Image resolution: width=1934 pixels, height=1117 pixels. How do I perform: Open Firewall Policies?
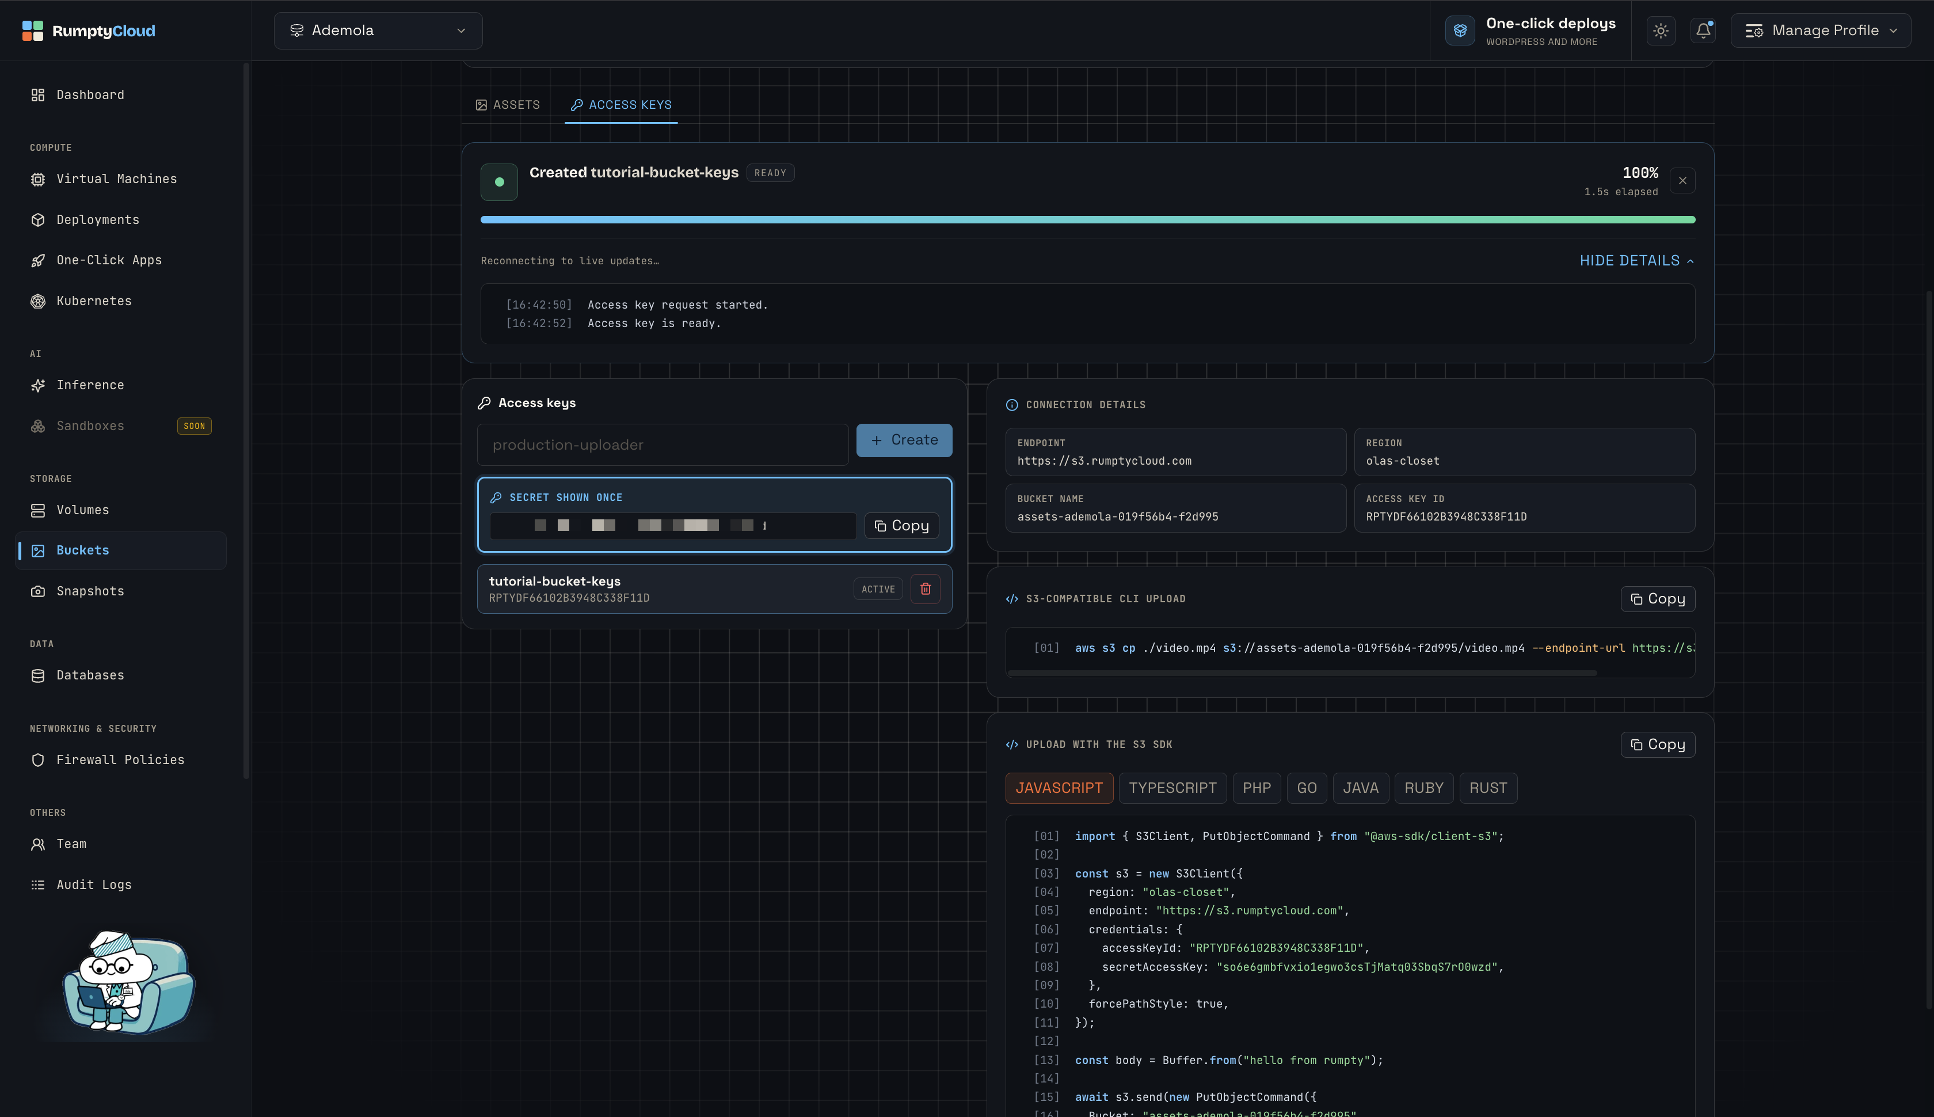tap(121, 759)
